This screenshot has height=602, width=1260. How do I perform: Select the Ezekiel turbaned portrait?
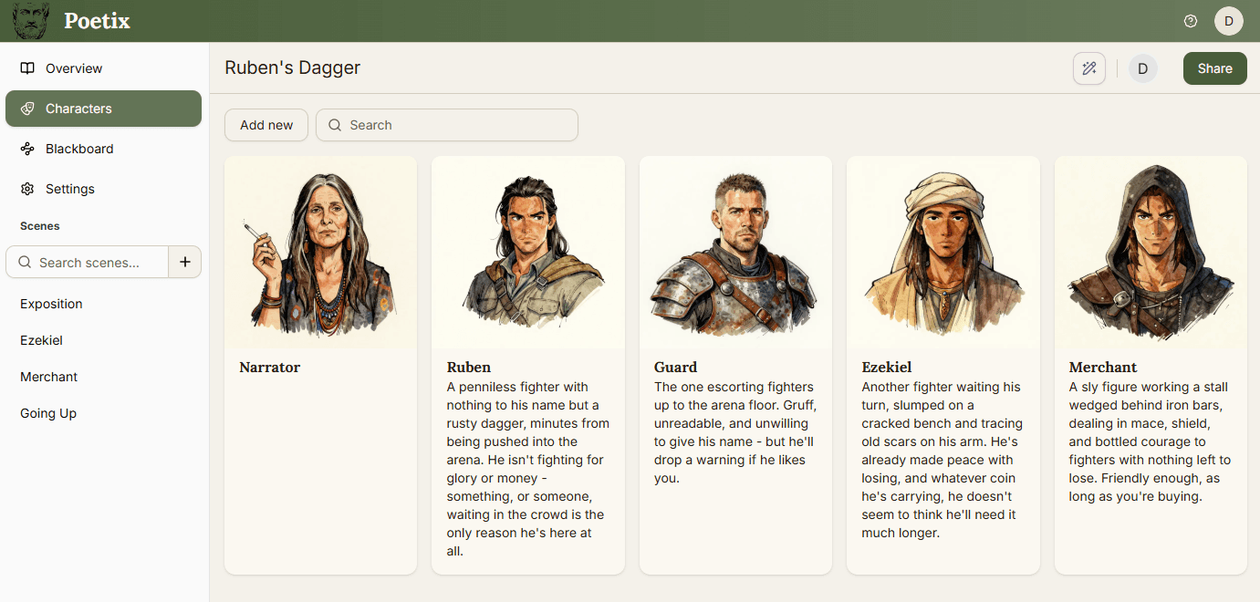tap(943, 253)
